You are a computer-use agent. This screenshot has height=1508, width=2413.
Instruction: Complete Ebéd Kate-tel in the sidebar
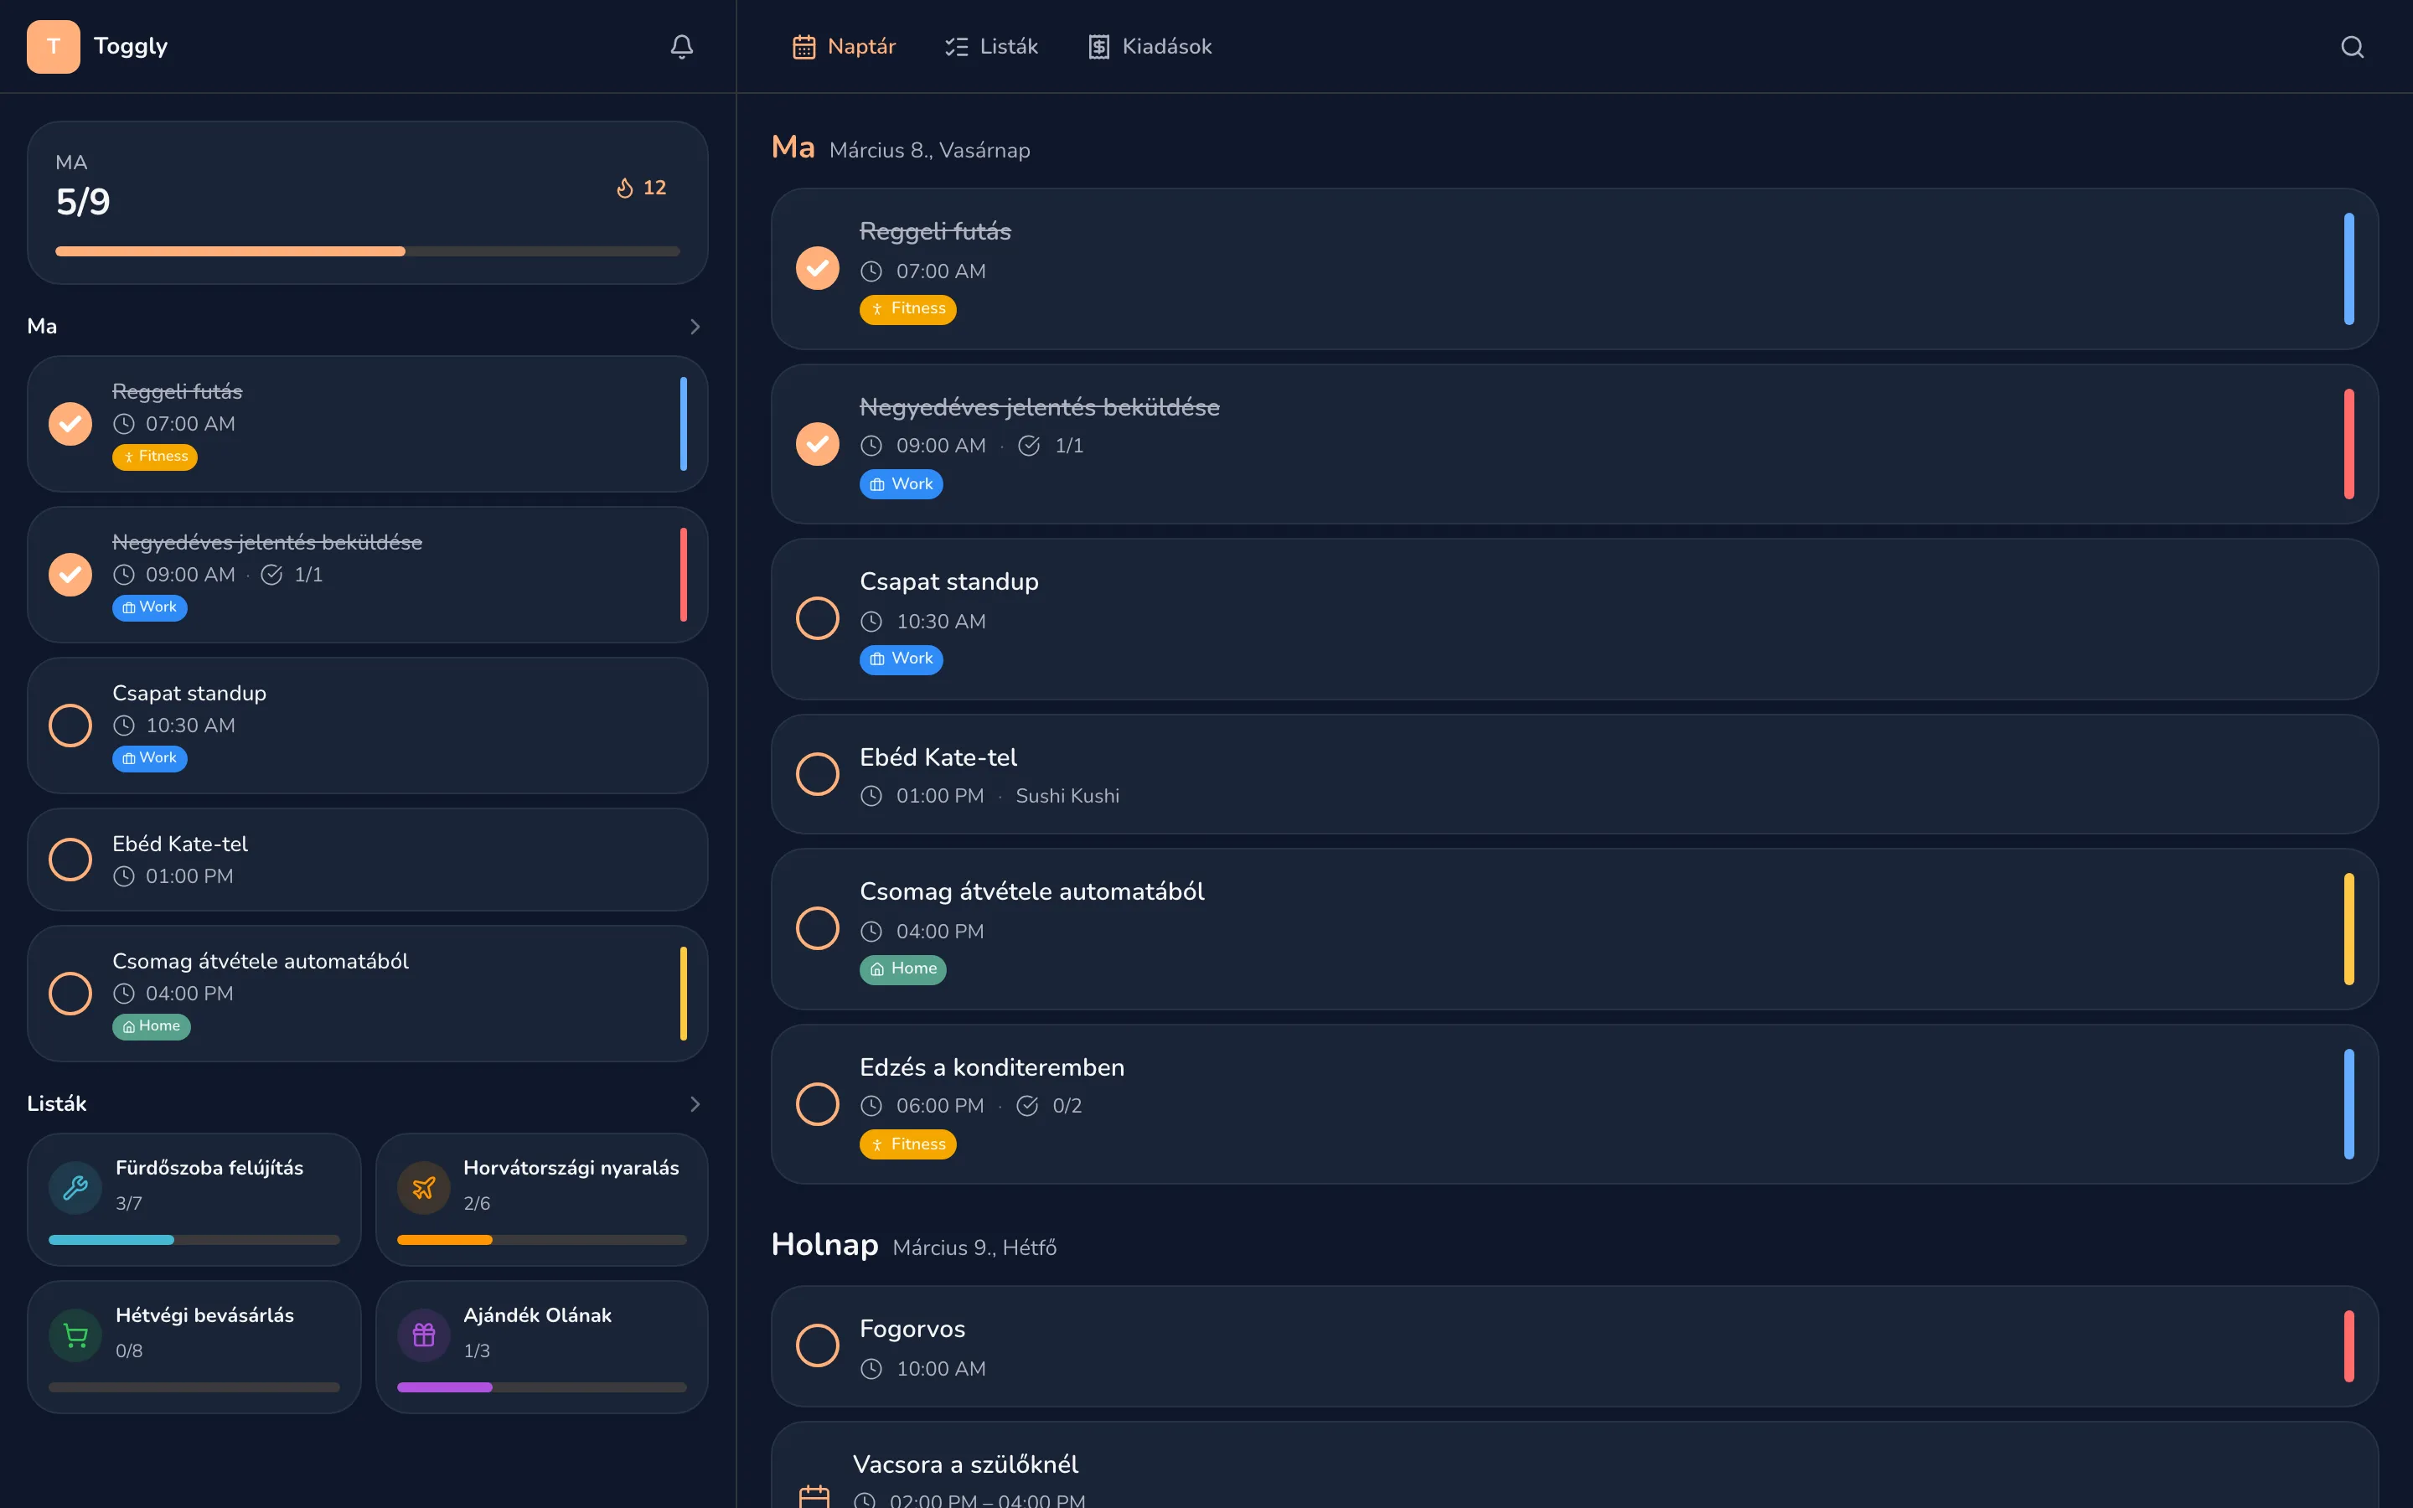click(70, 860)
